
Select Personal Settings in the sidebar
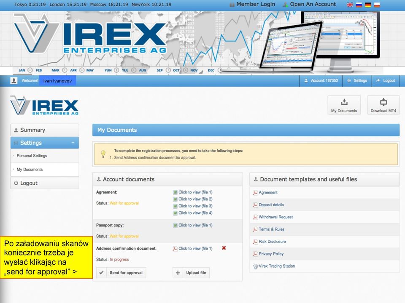45,156
